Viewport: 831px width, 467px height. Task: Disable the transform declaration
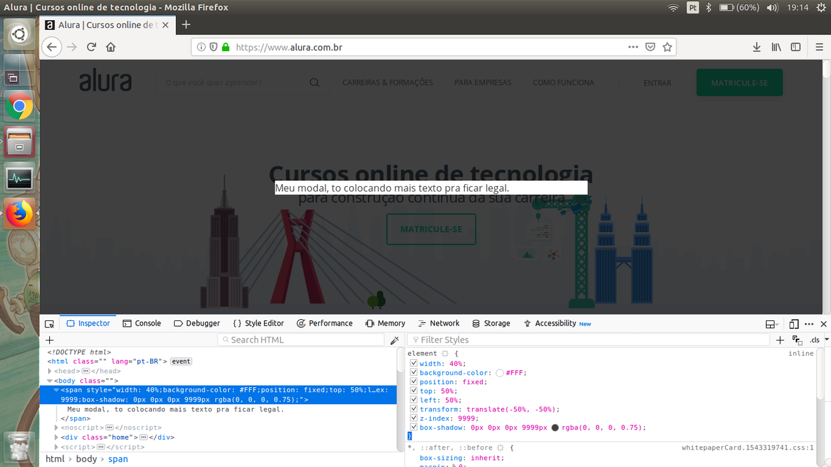click(414, 409)
